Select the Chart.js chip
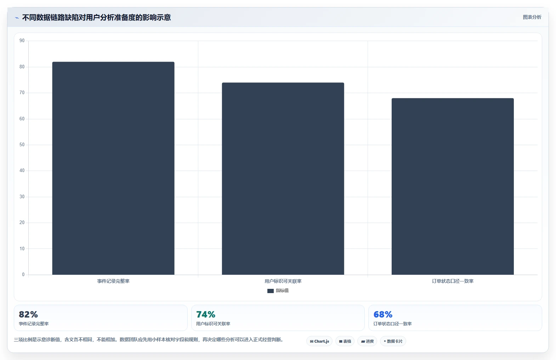 (x=319, y=341)
